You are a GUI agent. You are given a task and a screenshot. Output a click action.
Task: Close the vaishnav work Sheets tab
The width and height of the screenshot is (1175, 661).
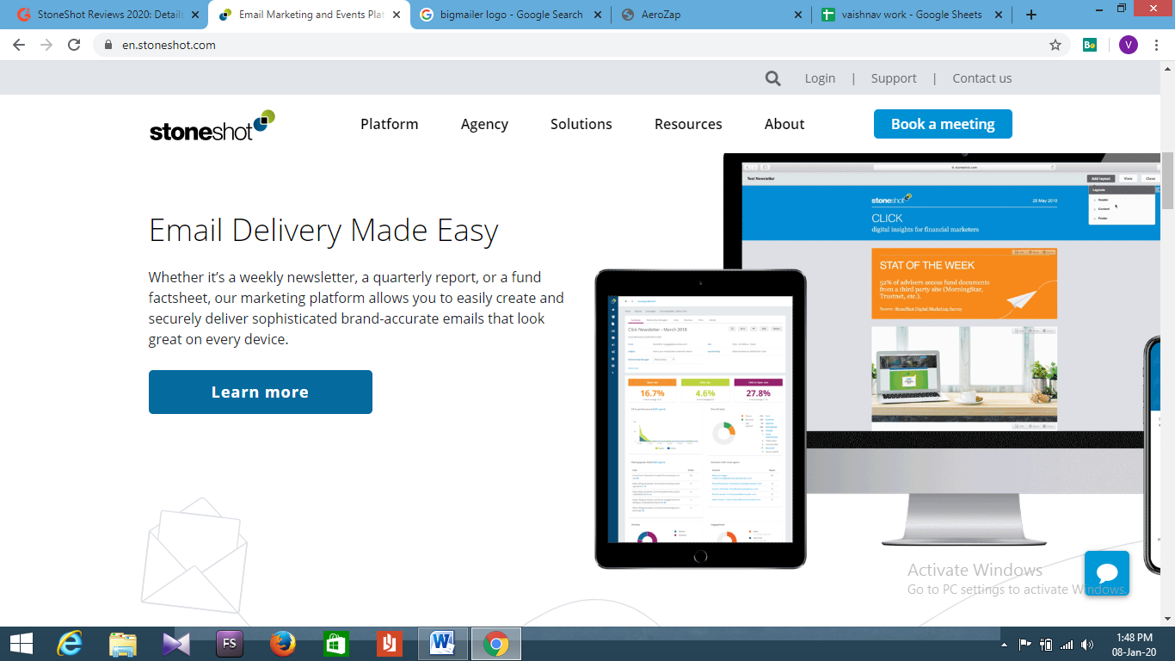[1000, 15]
